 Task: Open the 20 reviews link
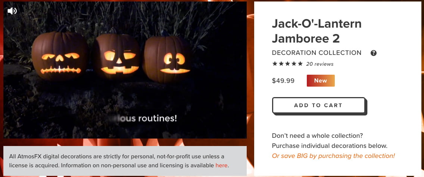(x=319, y=64)
